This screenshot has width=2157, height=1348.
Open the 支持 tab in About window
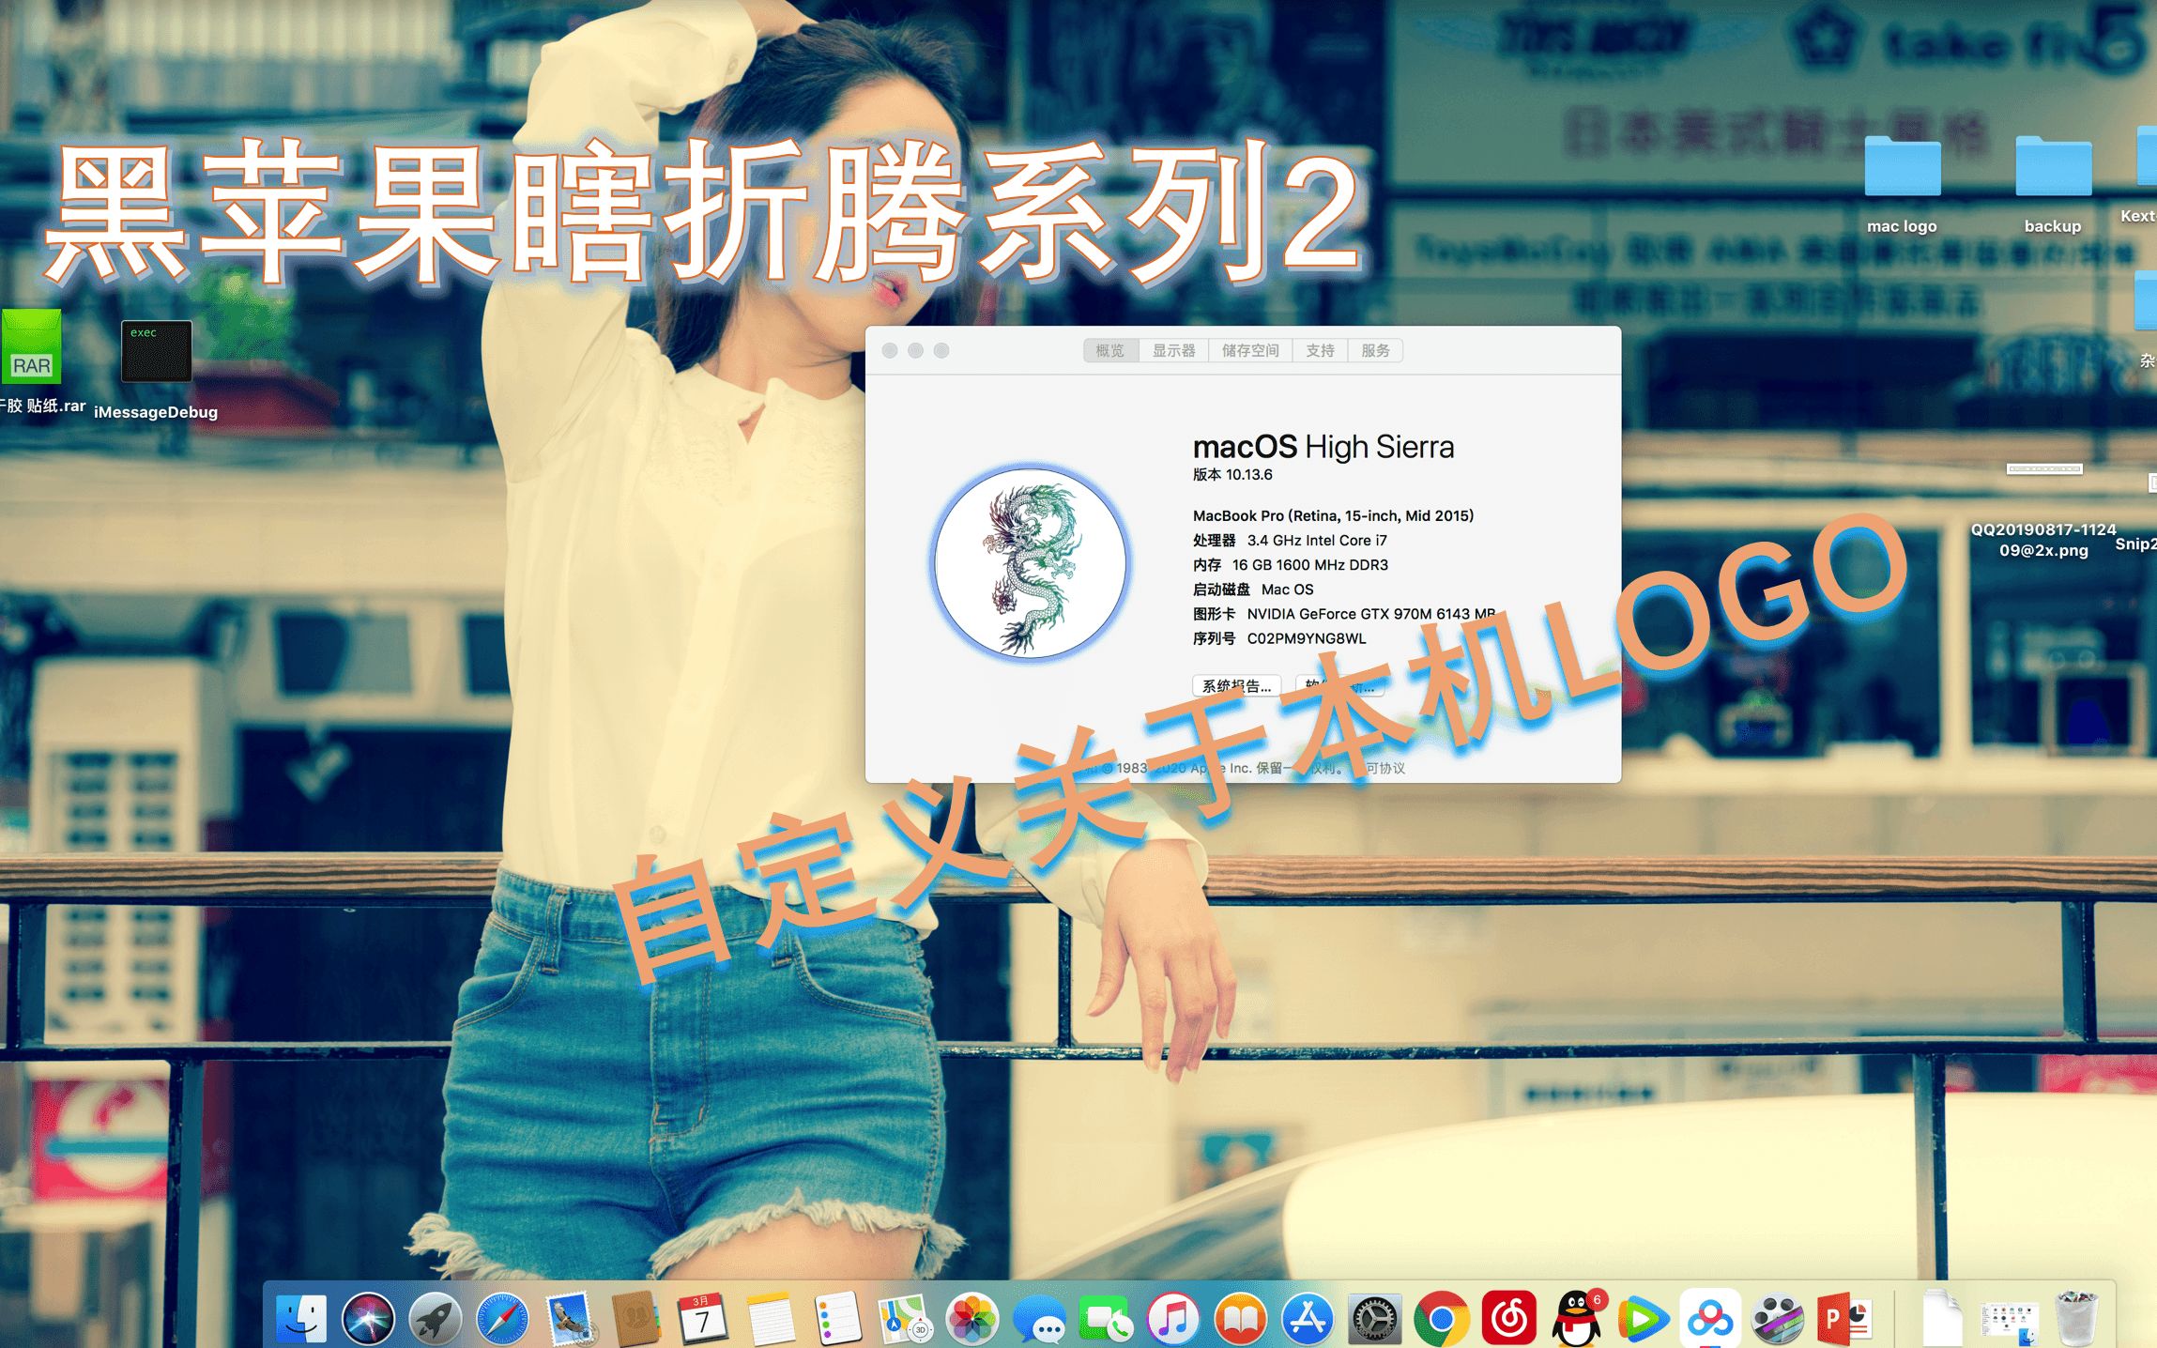1320,350
